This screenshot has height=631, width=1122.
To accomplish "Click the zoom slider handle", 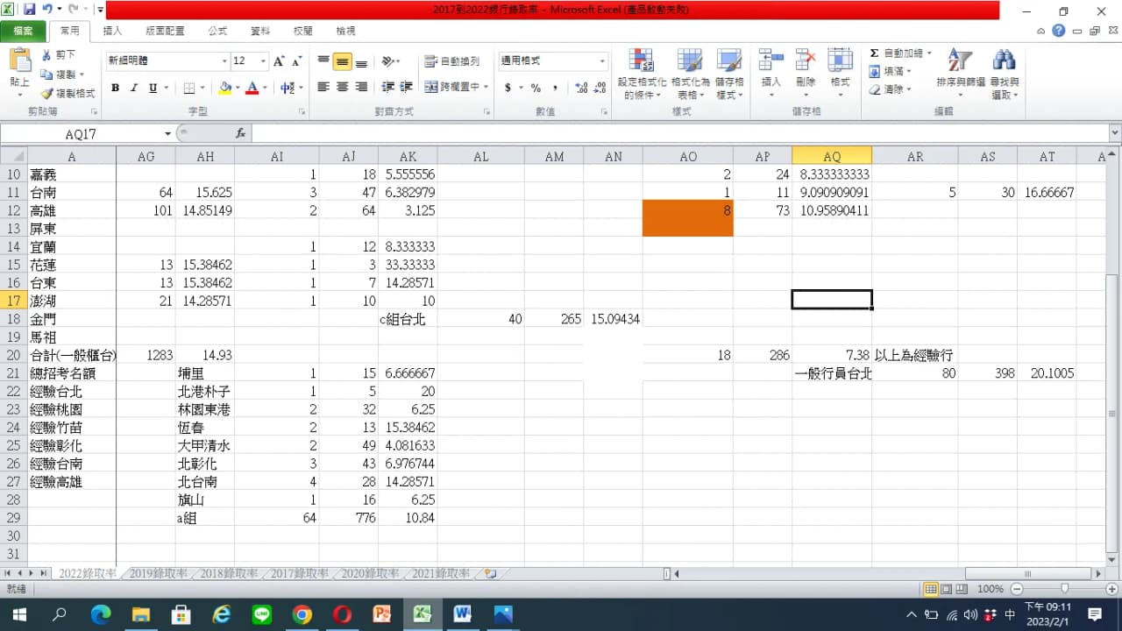I will (x=1064, y=589).
